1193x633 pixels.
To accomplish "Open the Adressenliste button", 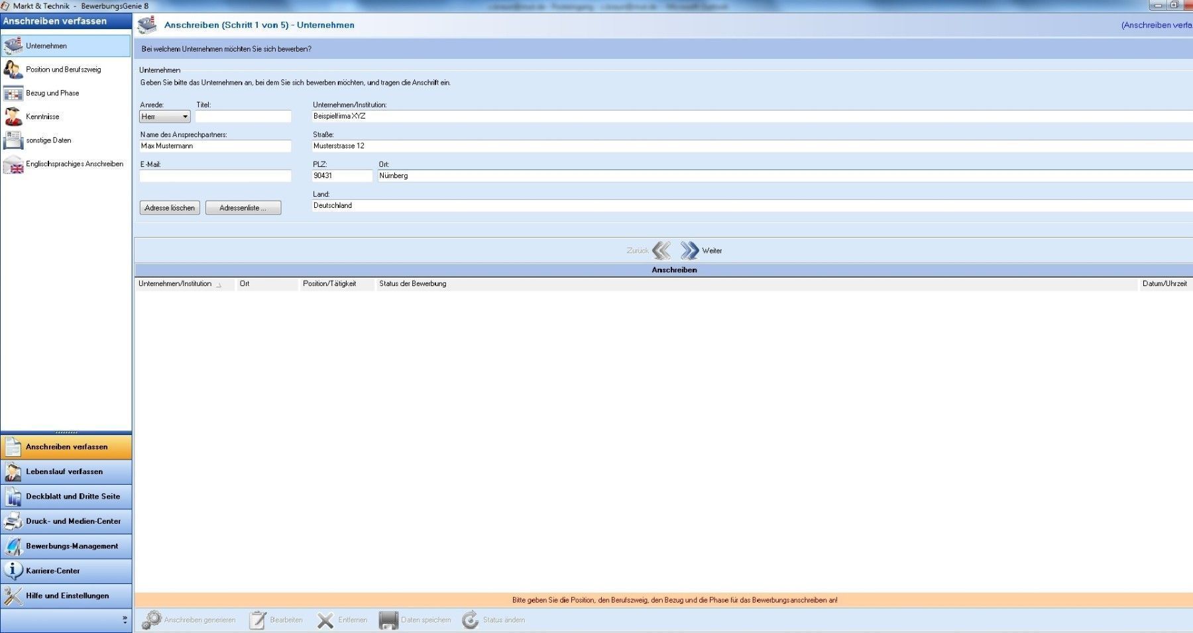I will [x=243, y=208].
